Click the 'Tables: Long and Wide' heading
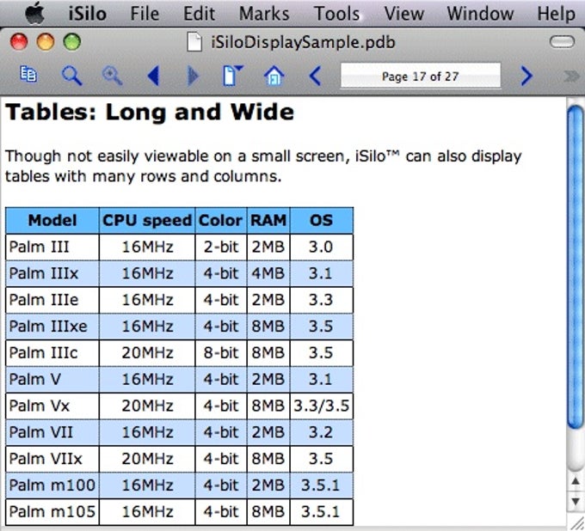 [150, 113]
